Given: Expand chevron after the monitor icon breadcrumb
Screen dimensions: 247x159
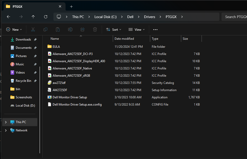Looking at the screenshot, I should click(67, 17).
